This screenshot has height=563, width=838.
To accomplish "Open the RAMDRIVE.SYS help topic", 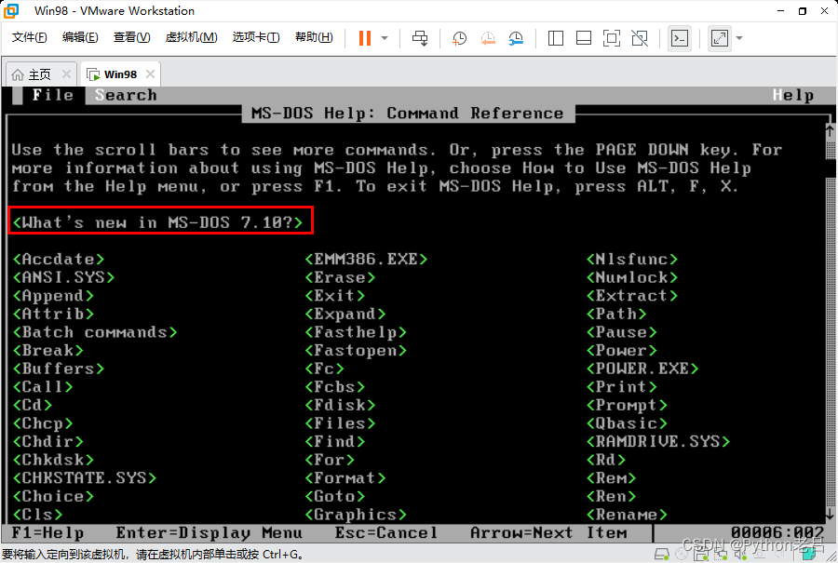I will coord(658,441).
